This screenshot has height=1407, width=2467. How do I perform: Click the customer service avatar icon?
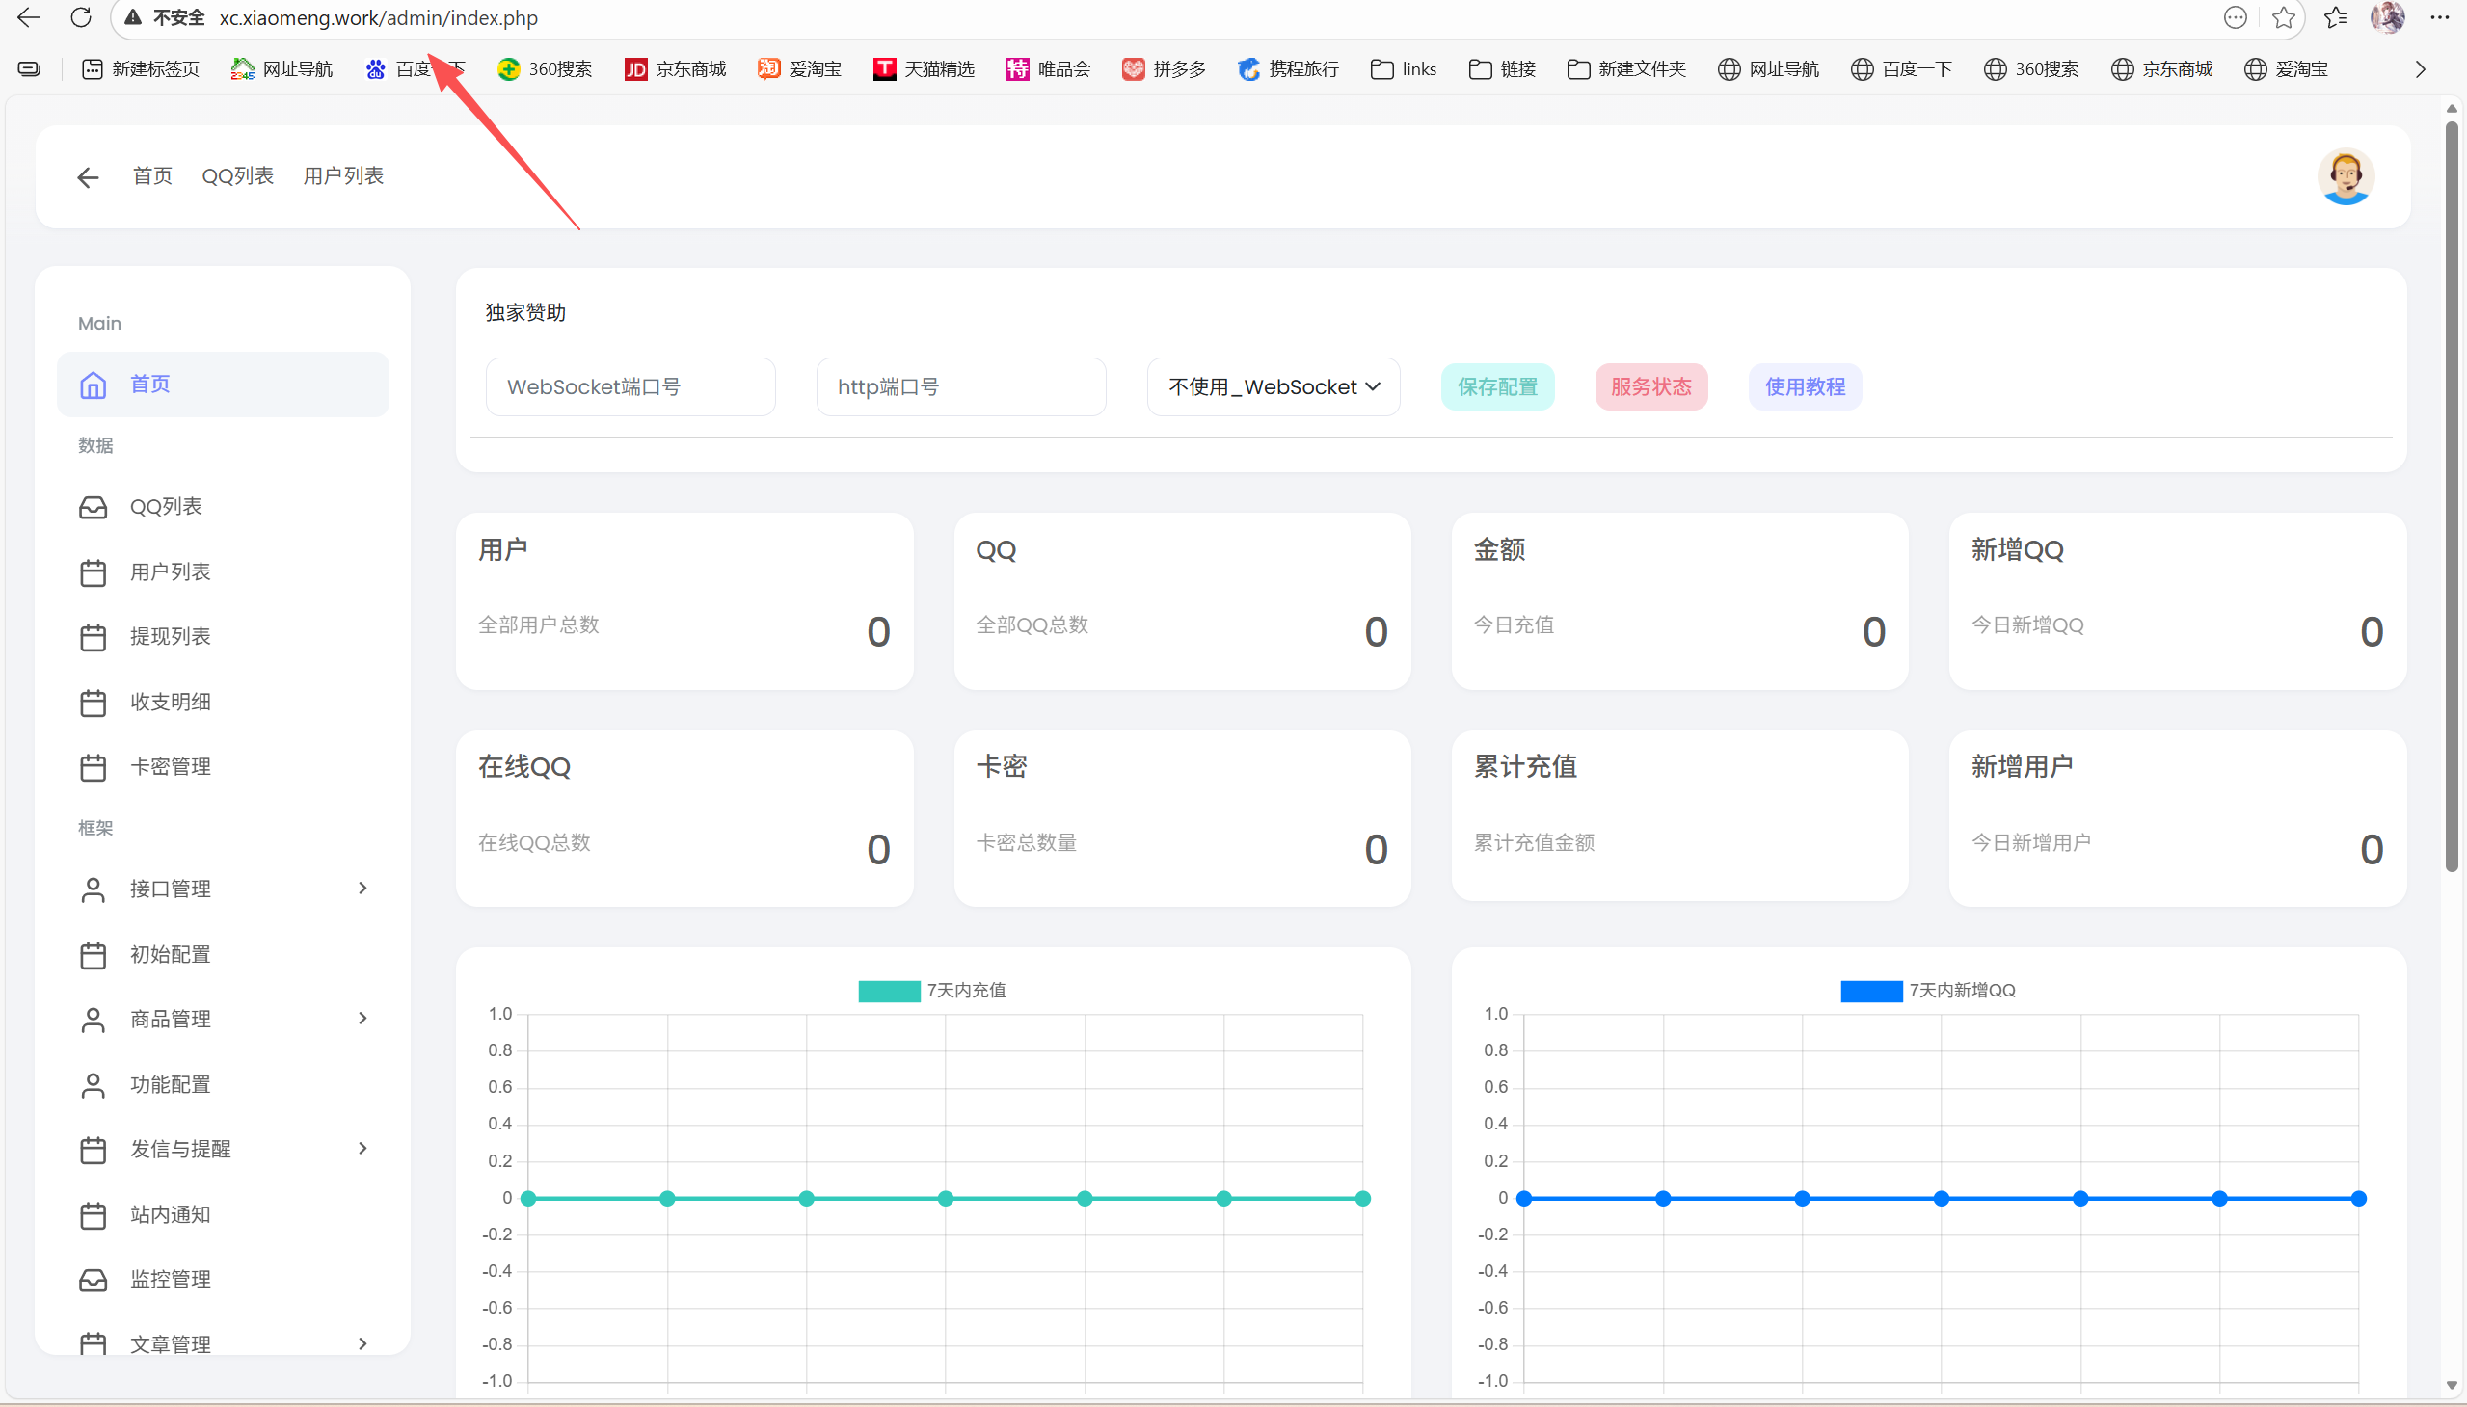(x=2345, y=177)
